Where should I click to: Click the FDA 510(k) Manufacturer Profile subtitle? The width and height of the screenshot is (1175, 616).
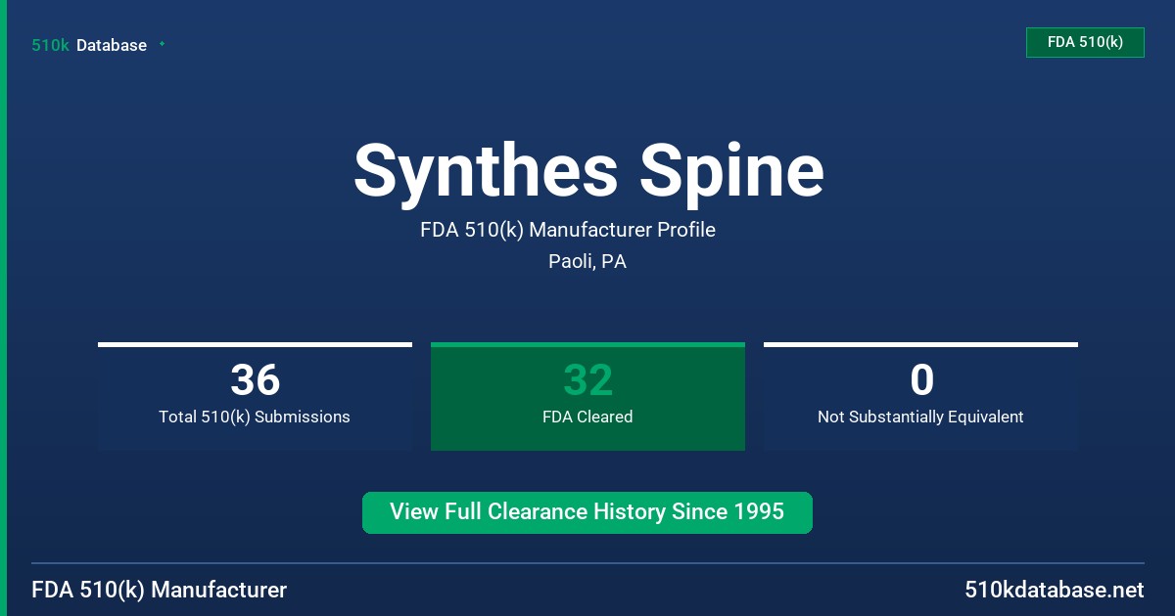[x=568, y=230]
